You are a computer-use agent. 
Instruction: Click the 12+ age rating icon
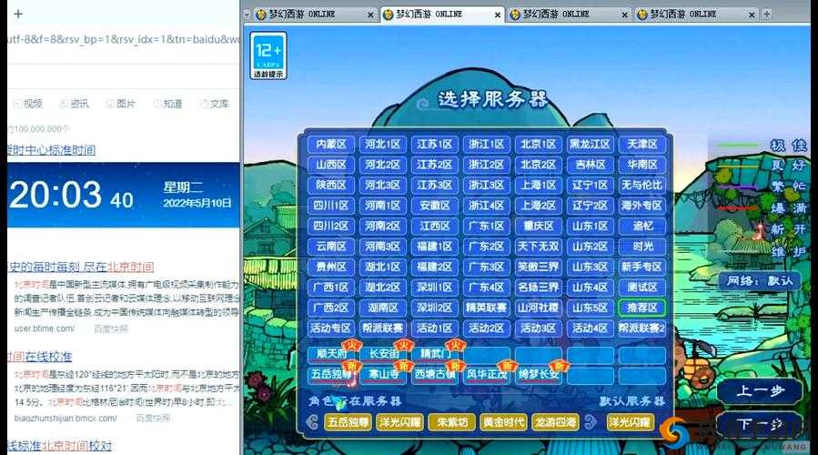coord(268,56)
